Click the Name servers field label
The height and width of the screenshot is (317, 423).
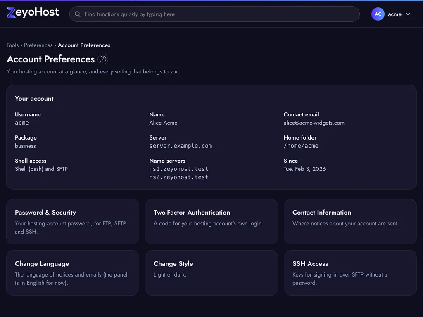[167, 161]
